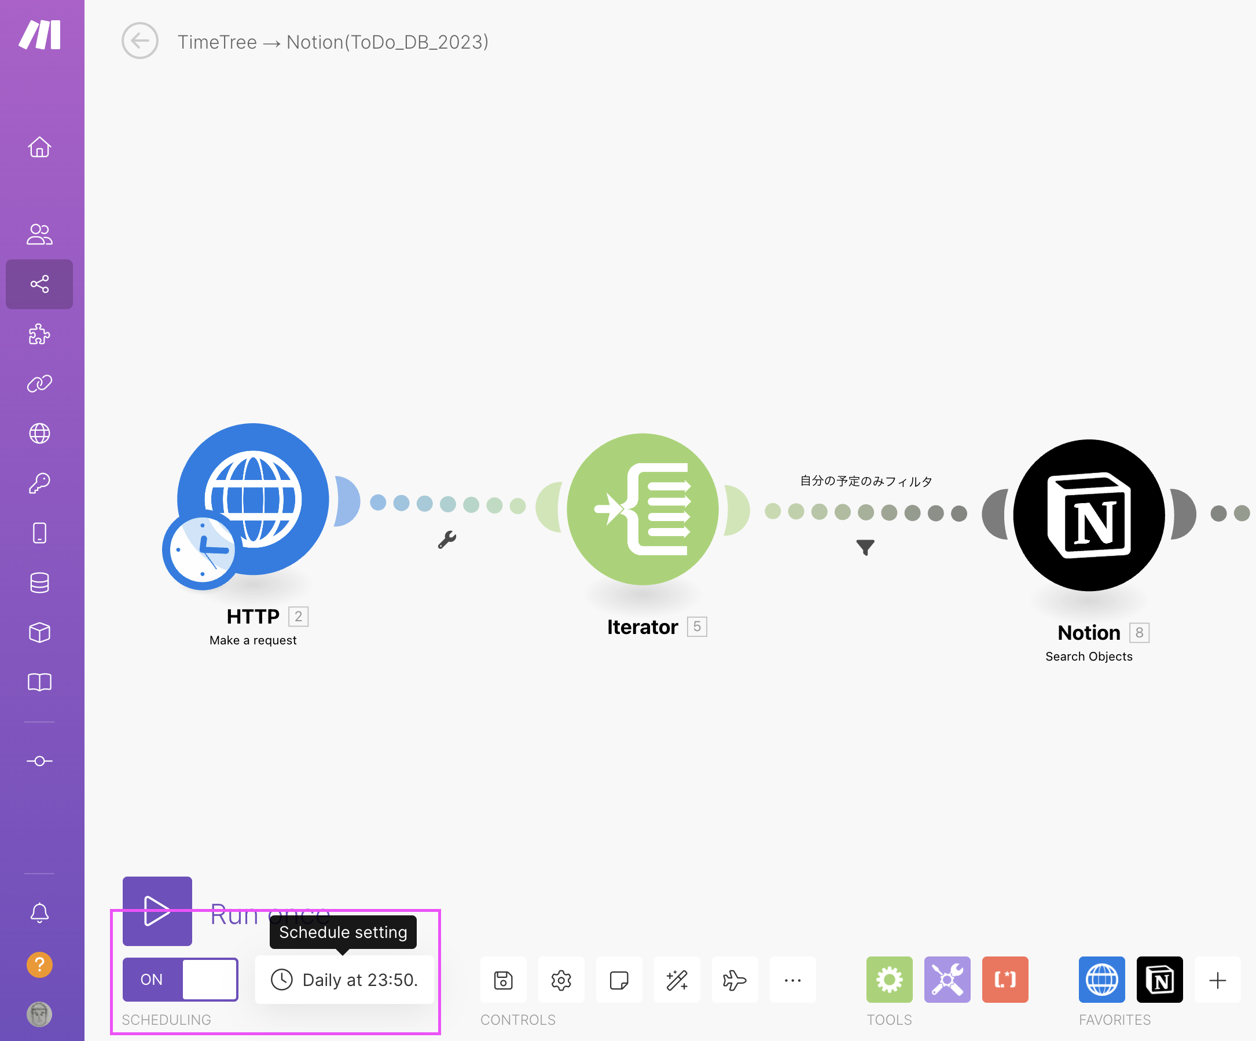Add the Notion favorite module

pos(1160,980)
